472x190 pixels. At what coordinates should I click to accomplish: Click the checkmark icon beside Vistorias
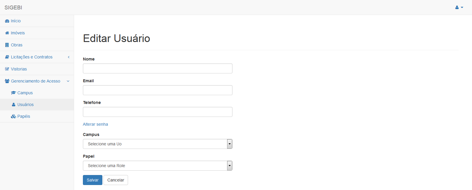[7, 69]
